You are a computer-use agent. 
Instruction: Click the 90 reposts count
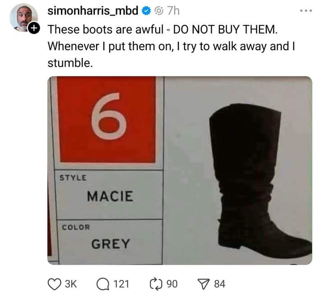coord(172,284)
